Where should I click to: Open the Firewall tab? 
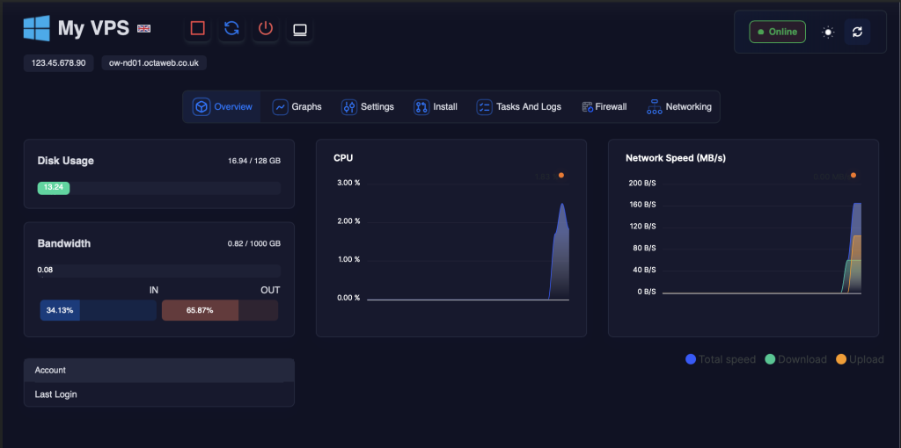[604, 107]
